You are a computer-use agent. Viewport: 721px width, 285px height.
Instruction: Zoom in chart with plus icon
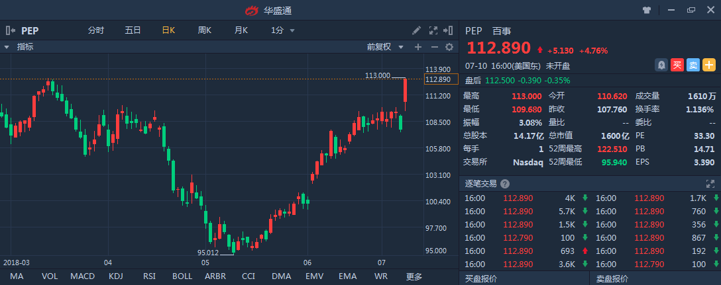click(x=418, y=47)
